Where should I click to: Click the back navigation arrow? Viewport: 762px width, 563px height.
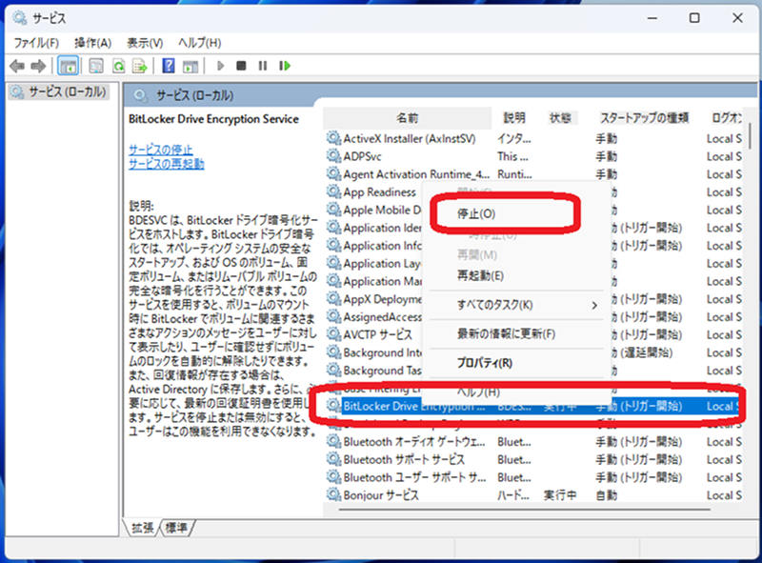pos(17,65)
